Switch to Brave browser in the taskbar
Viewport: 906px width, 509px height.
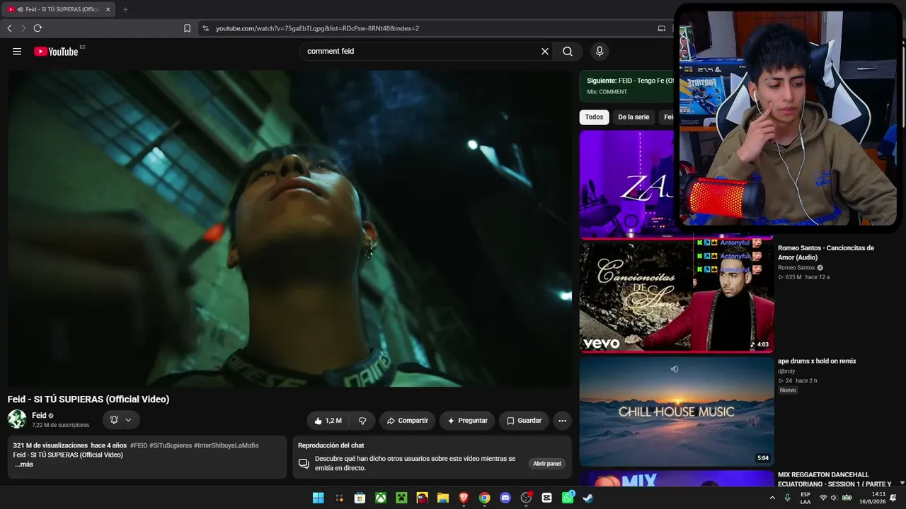coord(464,498)
